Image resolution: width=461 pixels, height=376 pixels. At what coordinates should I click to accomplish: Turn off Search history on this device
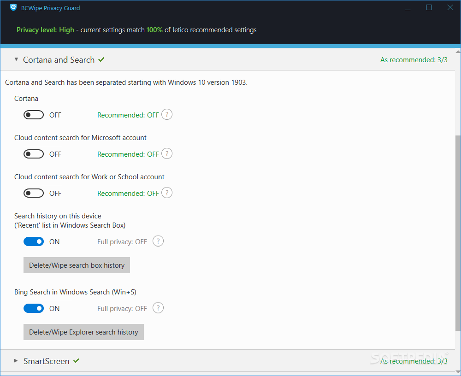(34, 241)
